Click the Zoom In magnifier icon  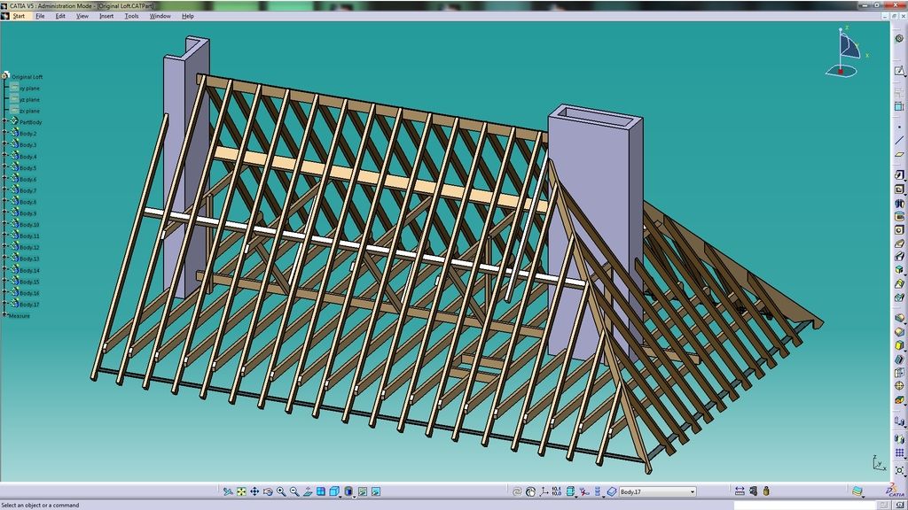pos(281,491)
